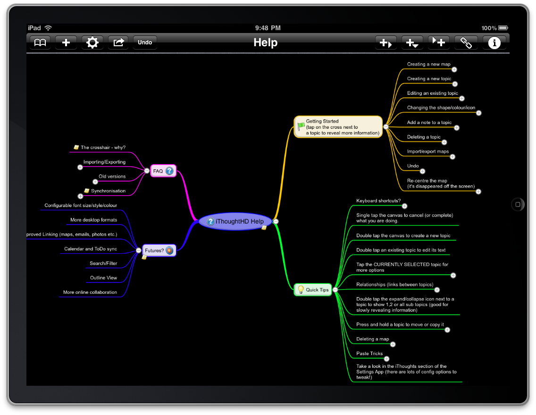536x415 pixels.
Task: Expand Creating a new topic item
Action: point(455,84)
